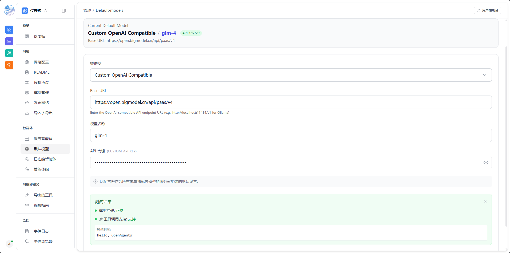Open the 管理 breadcrumb link
The height and width of the screenshot is (253, 510).
click(87, 10)
